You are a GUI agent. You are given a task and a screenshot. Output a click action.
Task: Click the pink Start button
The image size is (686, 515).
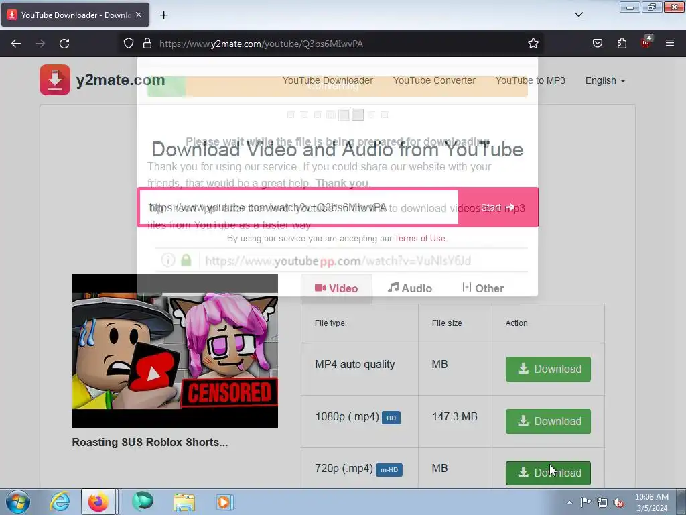pyautogui.click(x=498, y=208)
